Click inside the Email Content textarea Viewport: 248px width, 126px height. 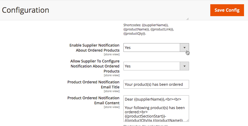click(156, 109)
